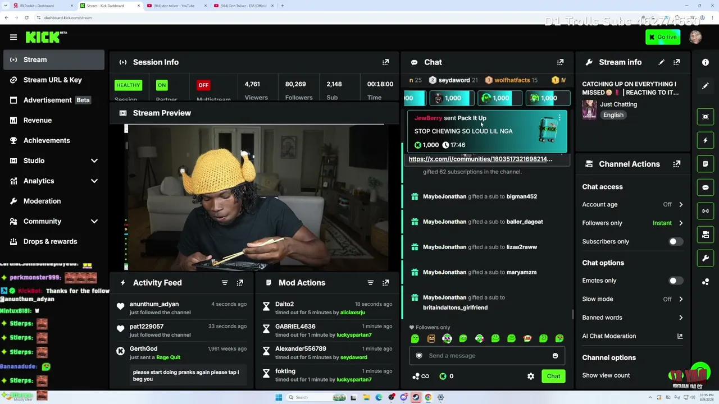This screenshot has width=719, height=404.
Task: Click the Go live button
Action: [663, 37]
